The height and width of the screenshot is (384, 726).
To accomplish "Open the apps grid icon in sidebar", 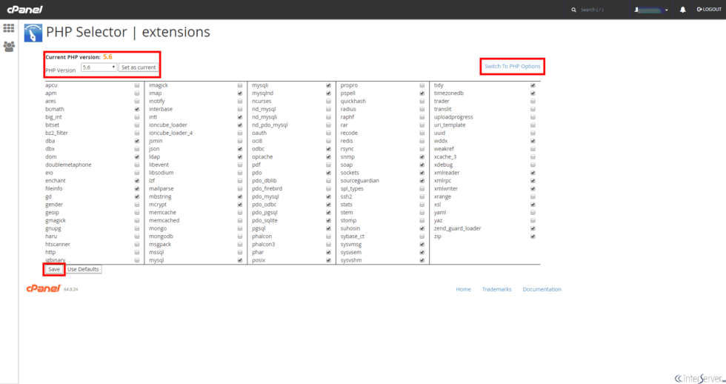I will pos(9,28).
